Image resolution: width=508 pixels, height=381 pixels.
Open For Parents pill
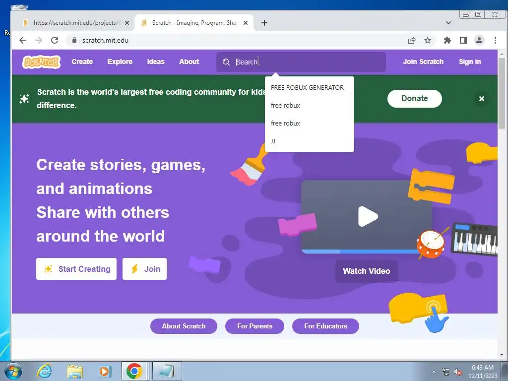click(254, 326)
